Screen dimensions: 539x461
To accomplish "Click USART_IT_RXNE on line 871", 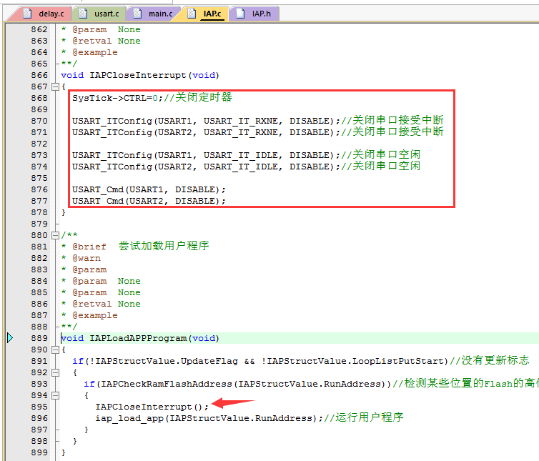I will 241,132.
